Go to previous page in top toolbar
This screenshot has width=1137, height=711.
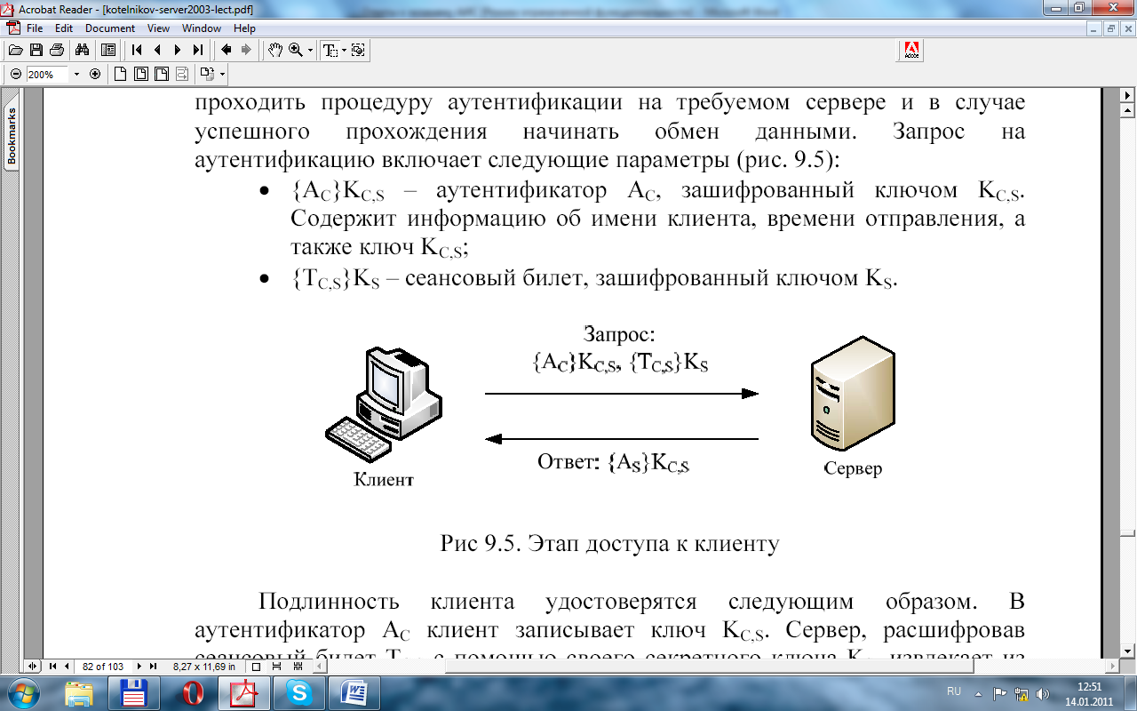(157, 50)
